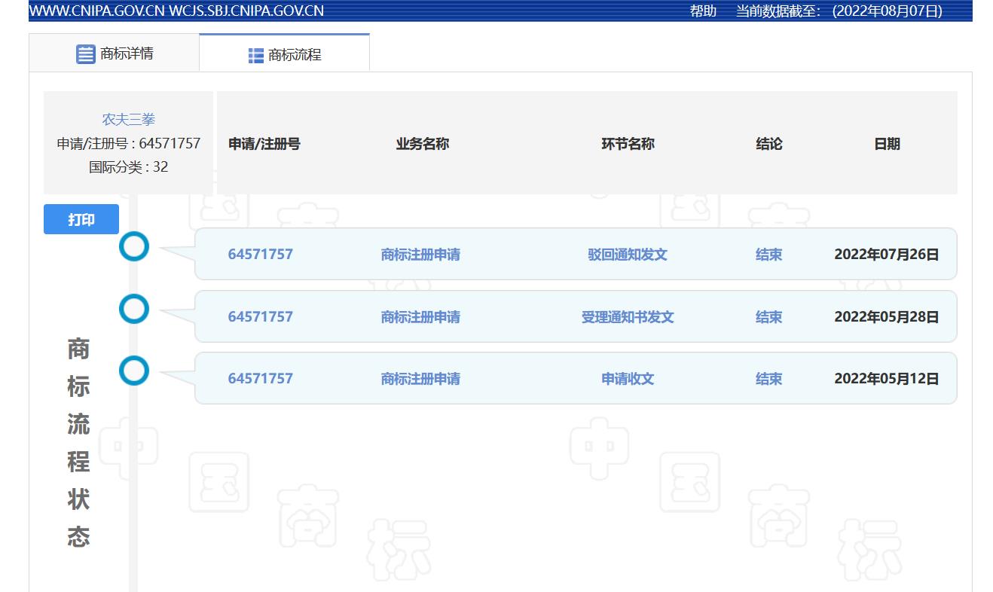Image resolution: width=993 pixels, height=592 pixels.
Task: Select timeline circle for 2022年05月12日 entry
Action: click(134, 371)
